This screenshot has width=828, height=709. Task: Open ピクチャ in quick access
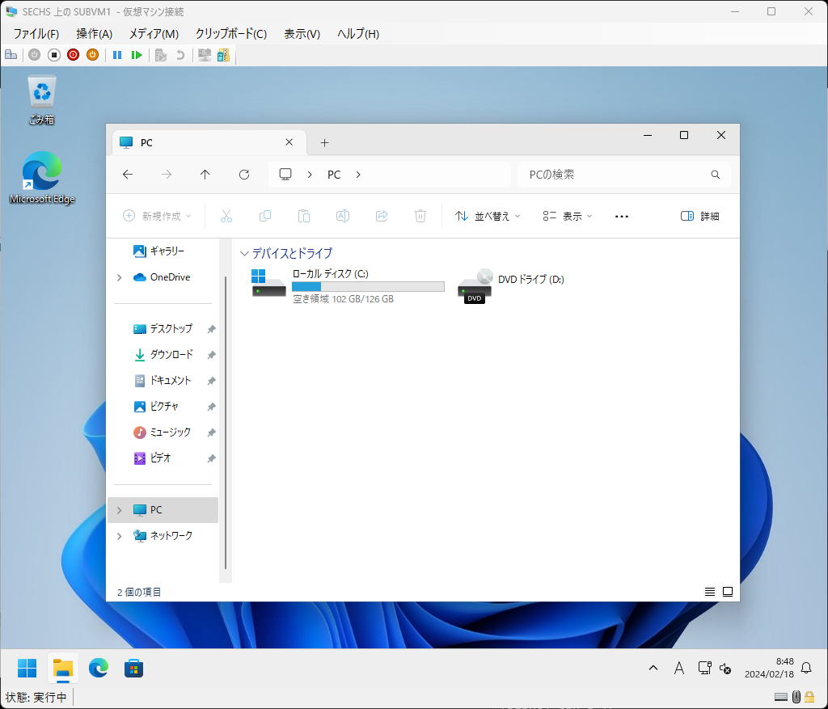163,407
